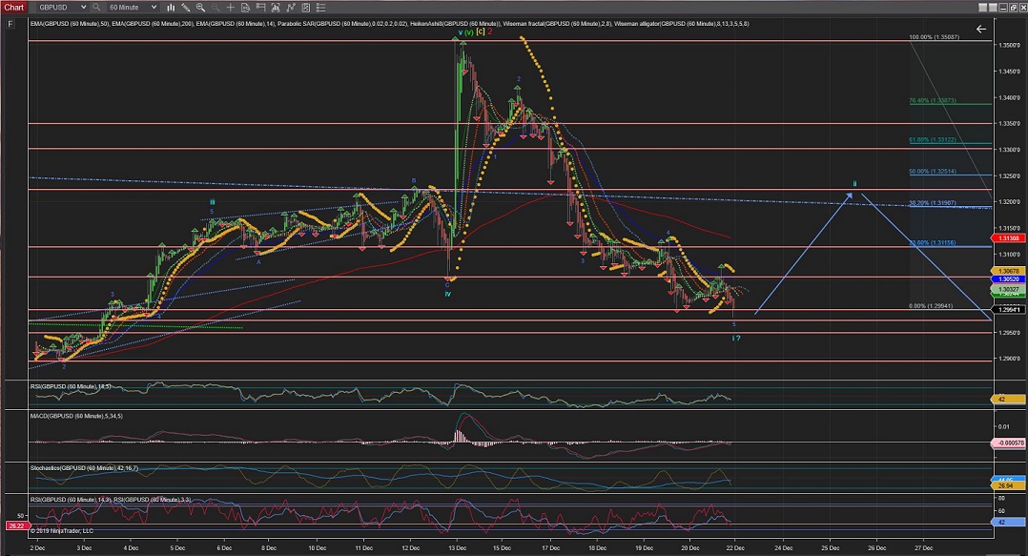Image resolution: width=1028 pixels, height=556 pixels.
Task: Click the 'i ?' wave label
Action: coord(736,339)
